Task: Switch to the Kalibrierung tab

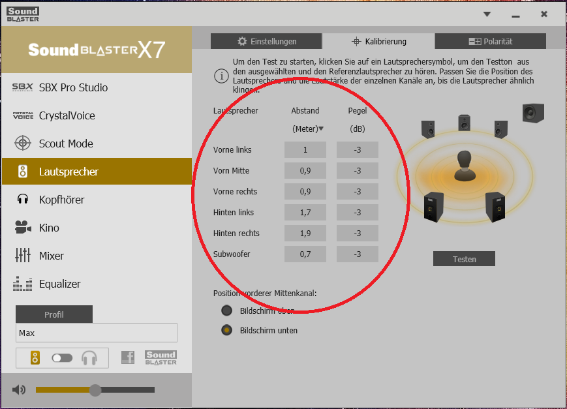Action: [x=378, y=41]
